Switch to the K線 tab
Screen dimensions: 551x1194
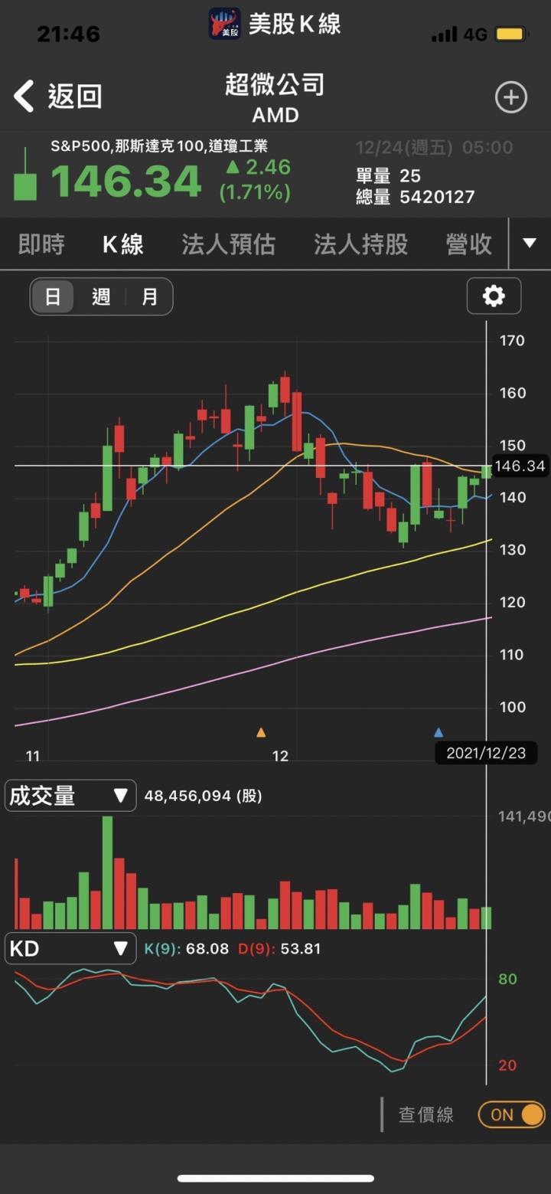pyautogui.click(x=123, y=244)
